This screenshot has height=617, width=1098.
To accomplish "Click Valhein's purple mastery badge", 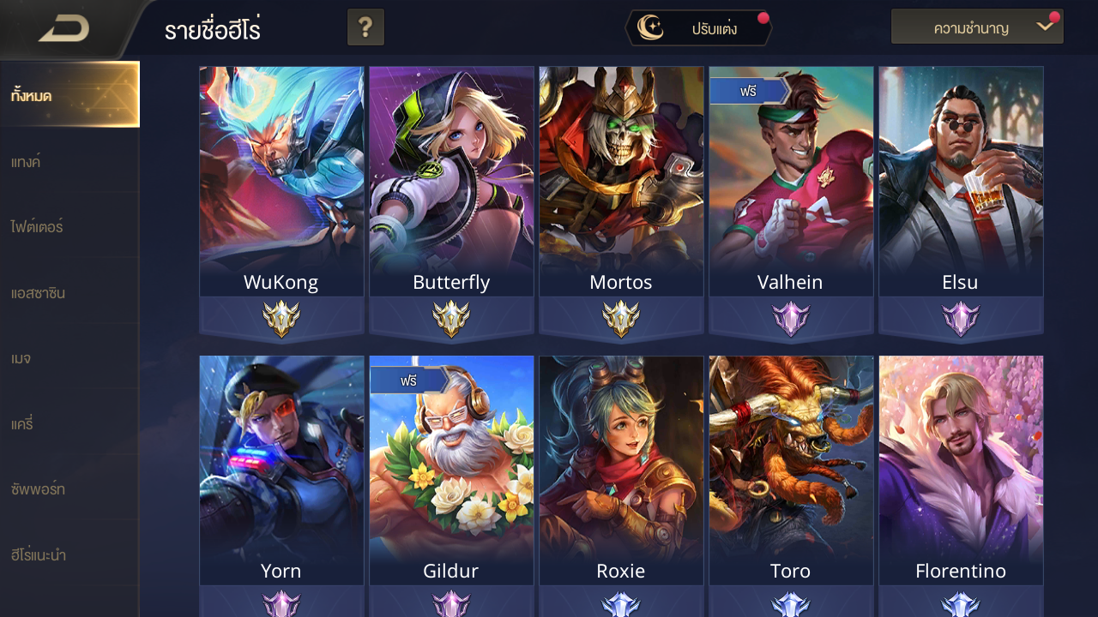I will (790, 320).
